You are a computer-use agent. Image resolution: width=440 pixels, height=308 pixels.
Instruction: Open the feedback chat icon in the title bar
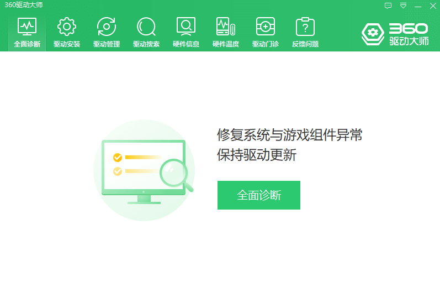(x=388, y=6)
